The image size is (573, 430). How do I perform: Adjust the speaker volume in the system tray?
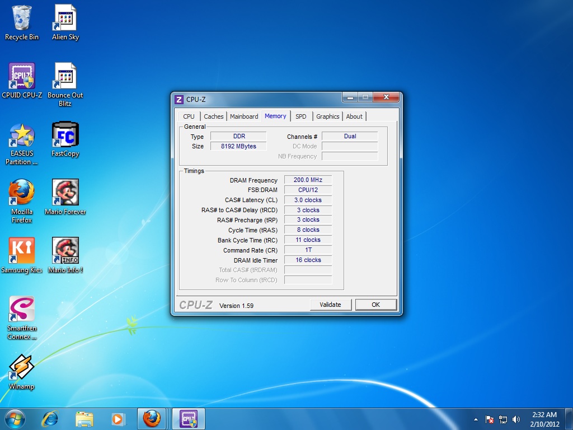point(516,419)
